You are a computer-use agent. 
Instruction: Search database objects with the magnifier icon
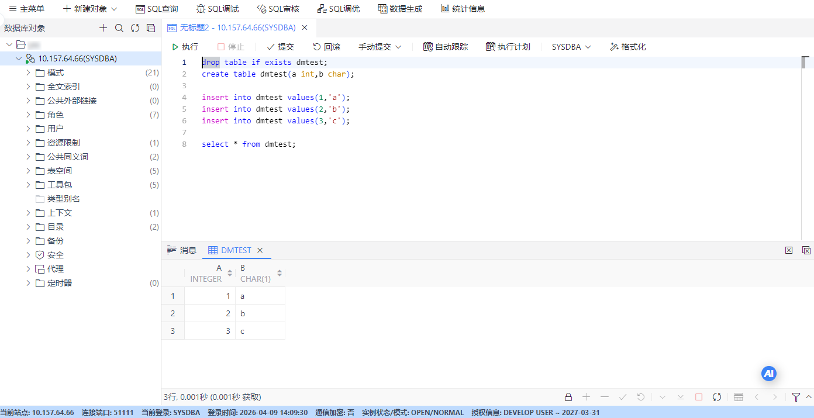point(119,28)
